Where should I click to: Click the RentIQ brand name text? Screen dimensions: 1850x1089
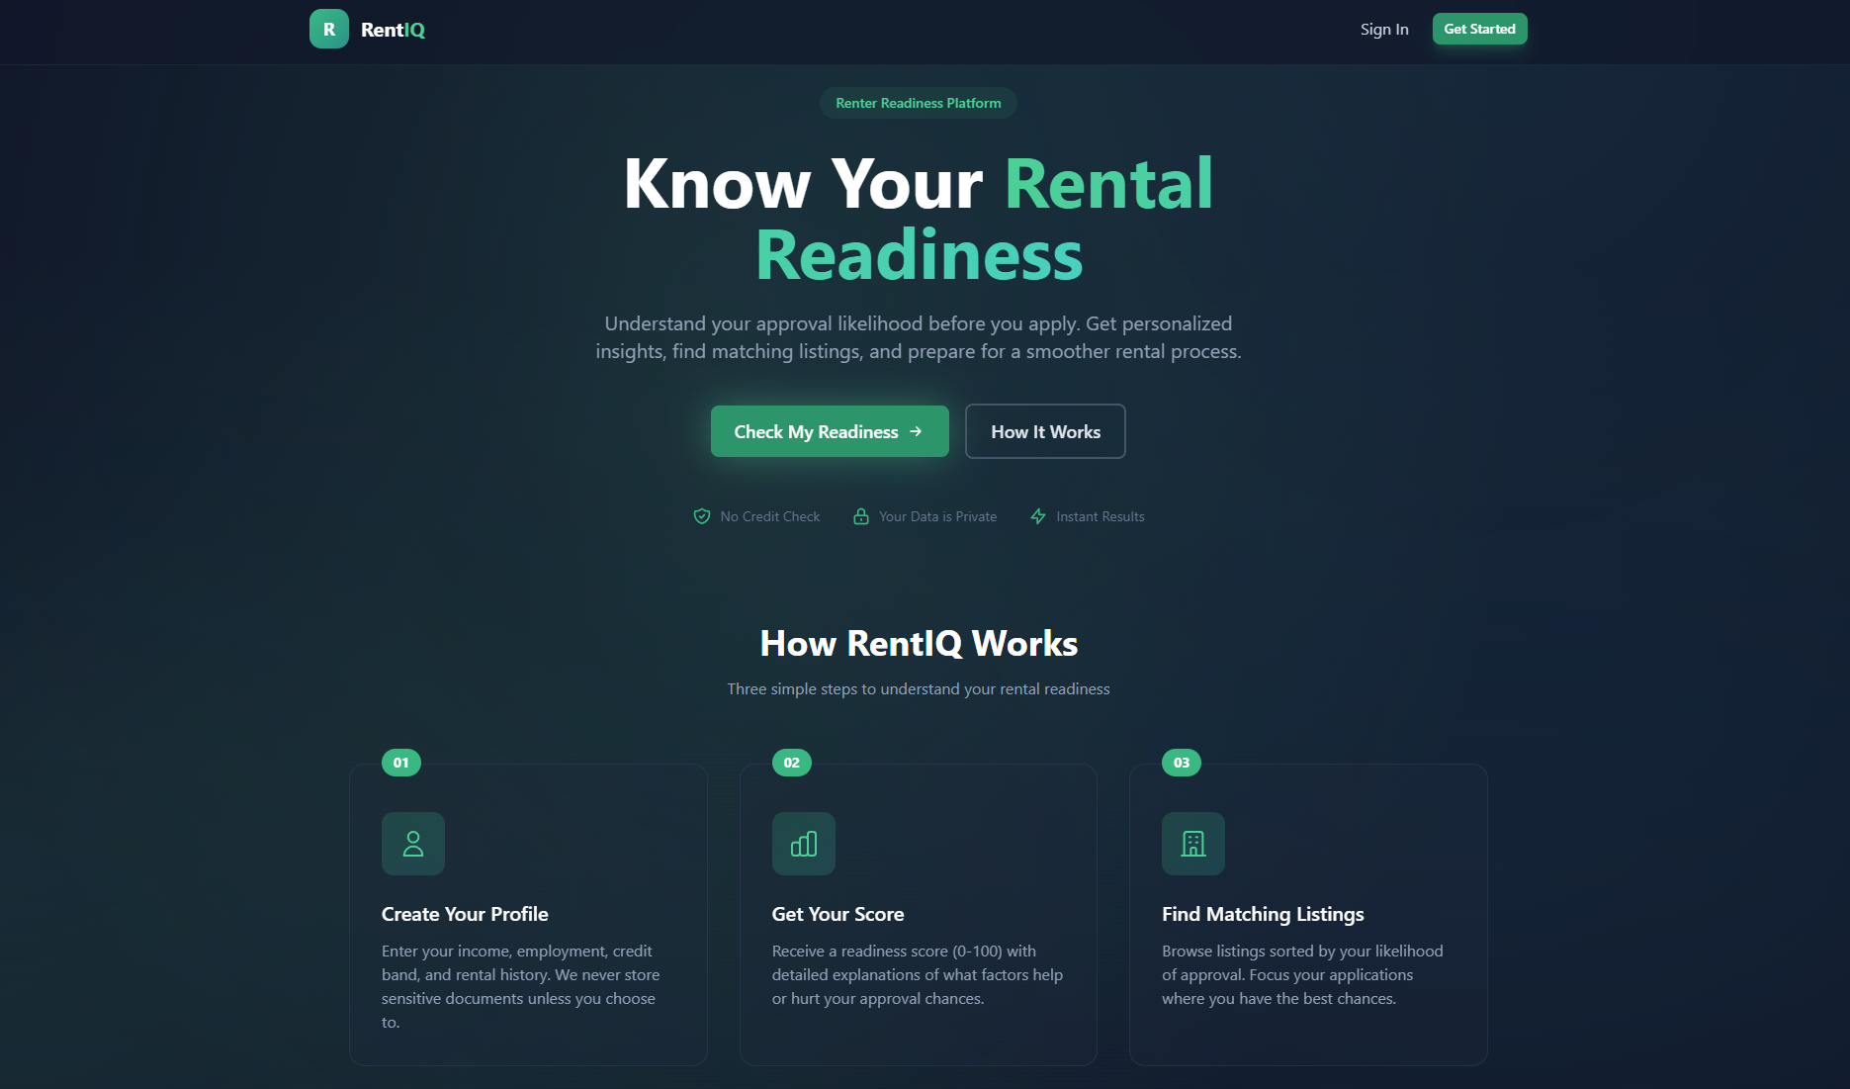(x=393, y=30)
